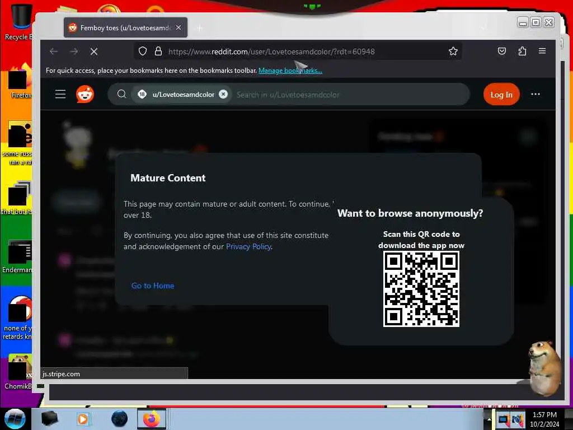Focus the Firefox URL address bar

[x=298, y=52]
